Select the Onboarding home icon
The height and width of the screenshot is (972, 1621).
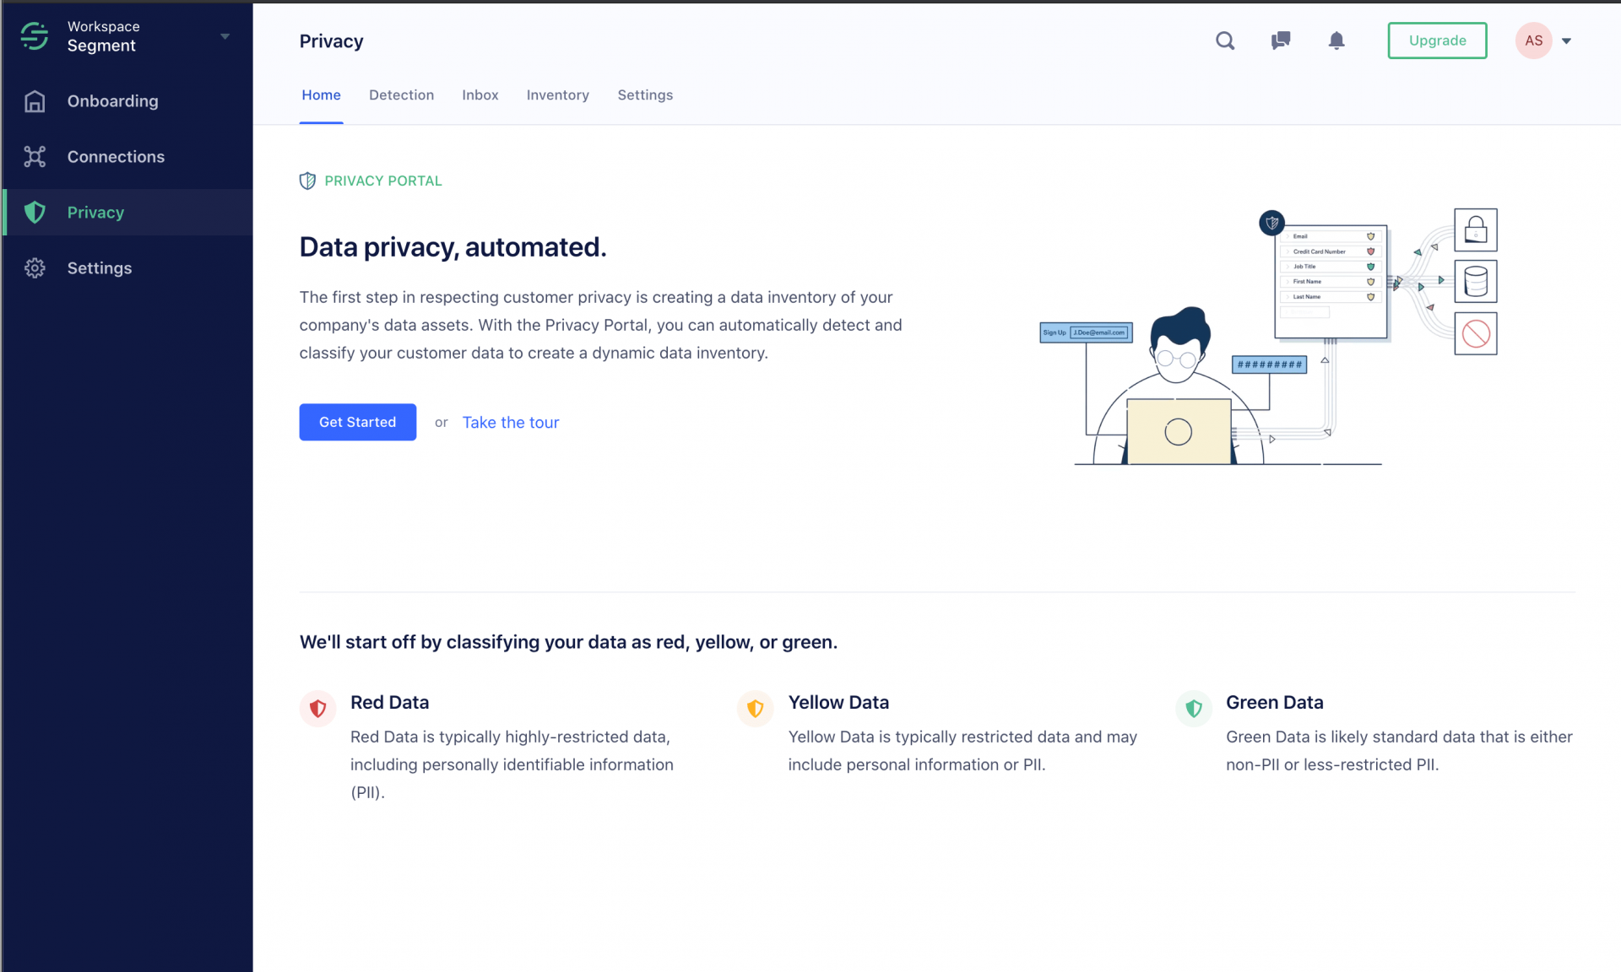[35, 100]
